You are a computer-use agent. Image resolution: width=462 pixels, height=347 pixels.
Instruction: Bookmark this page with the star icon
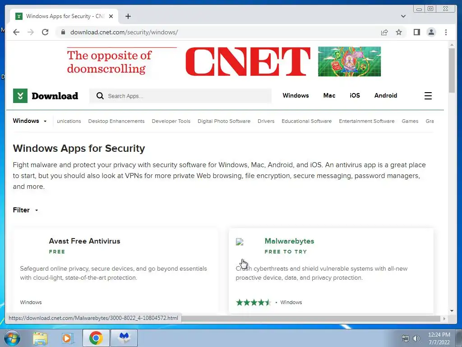tap(399, 32)
